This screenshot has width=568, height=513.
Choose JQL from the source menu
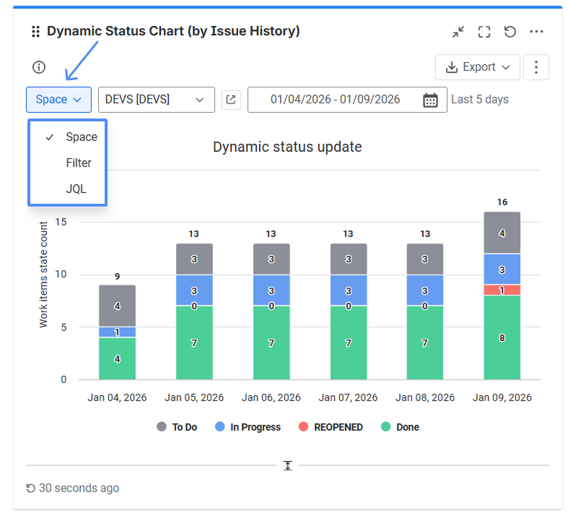coord(76,189)
